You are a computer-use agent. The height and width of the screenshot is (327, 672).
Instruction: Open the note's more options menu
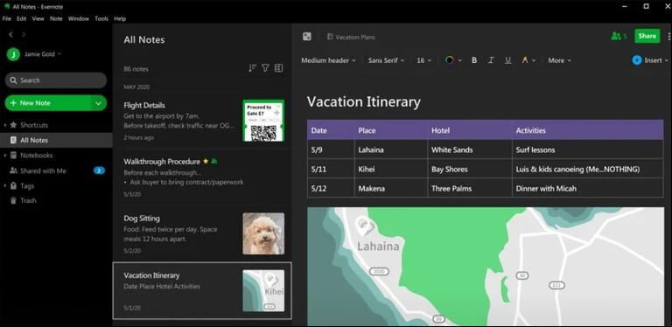coord(669,37)
